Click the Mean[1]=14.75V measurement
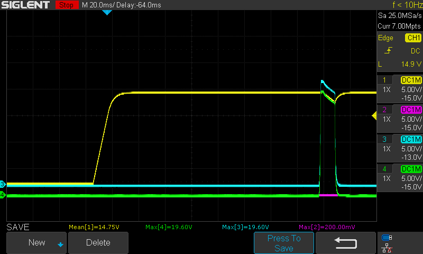The height and width of the screenshot is (254, 423). click(x=94, y=227)
